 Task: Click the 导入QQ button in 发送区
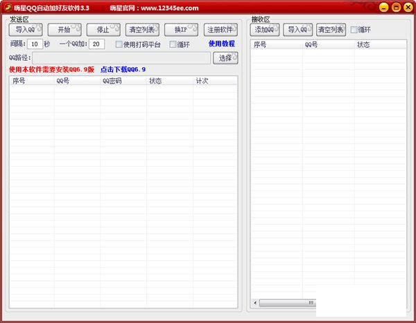(x=26, y=30)
